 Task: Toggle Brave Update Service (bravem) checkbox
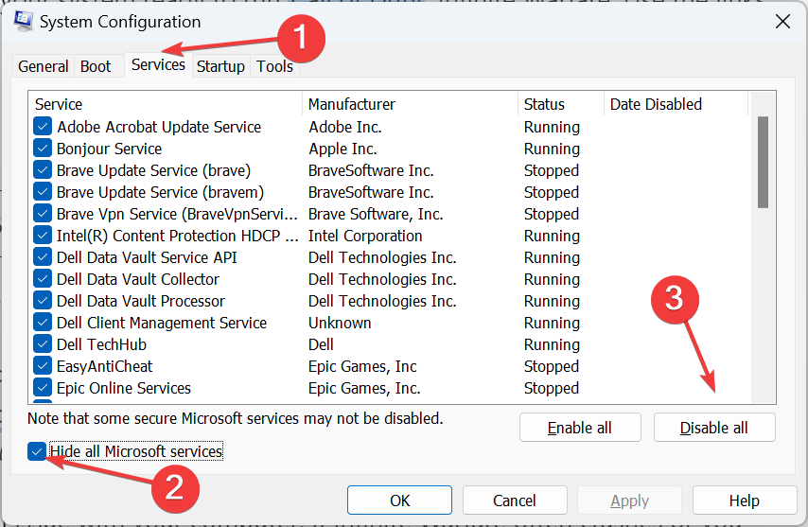tap(43, 192)
